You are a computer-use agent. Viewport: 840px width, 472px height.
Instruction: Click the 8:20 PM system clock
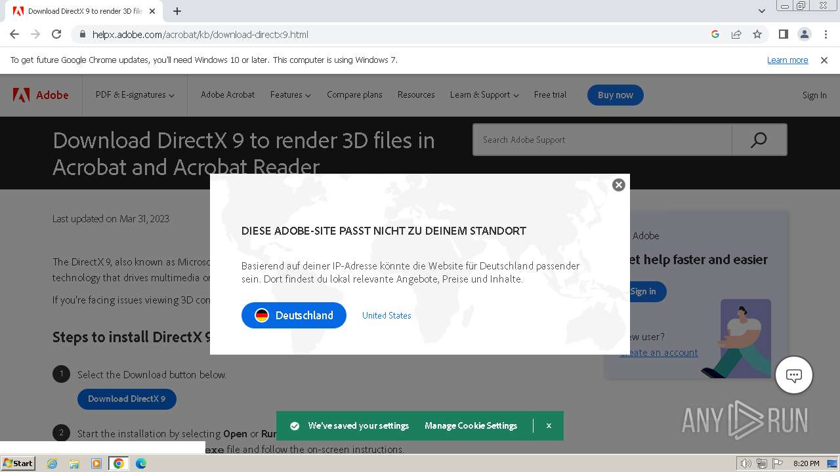point(806,463)
